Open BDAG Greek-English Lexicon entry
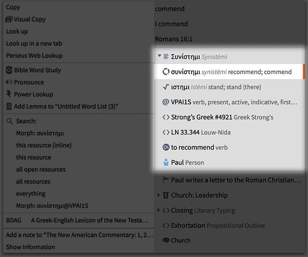 pos(77,220)
